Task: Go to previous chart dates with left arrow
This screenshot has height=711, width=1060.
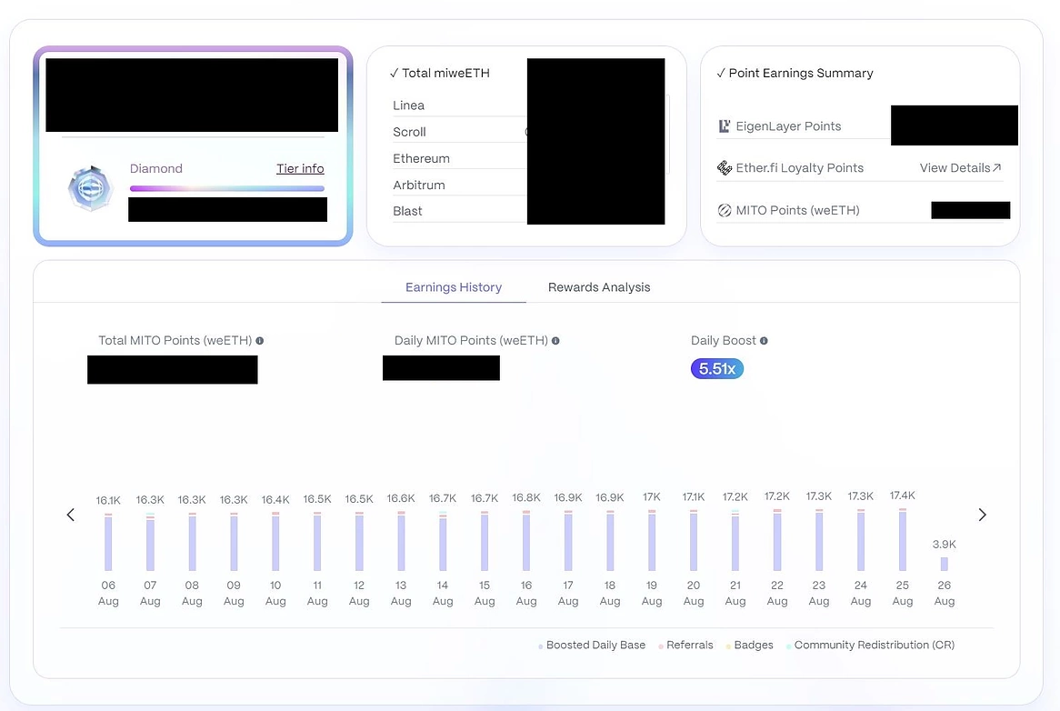Action: [x=70, y=515]
